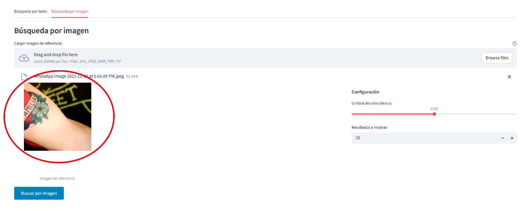Click the WhatsApp Image file name

[x=79, y=76]
